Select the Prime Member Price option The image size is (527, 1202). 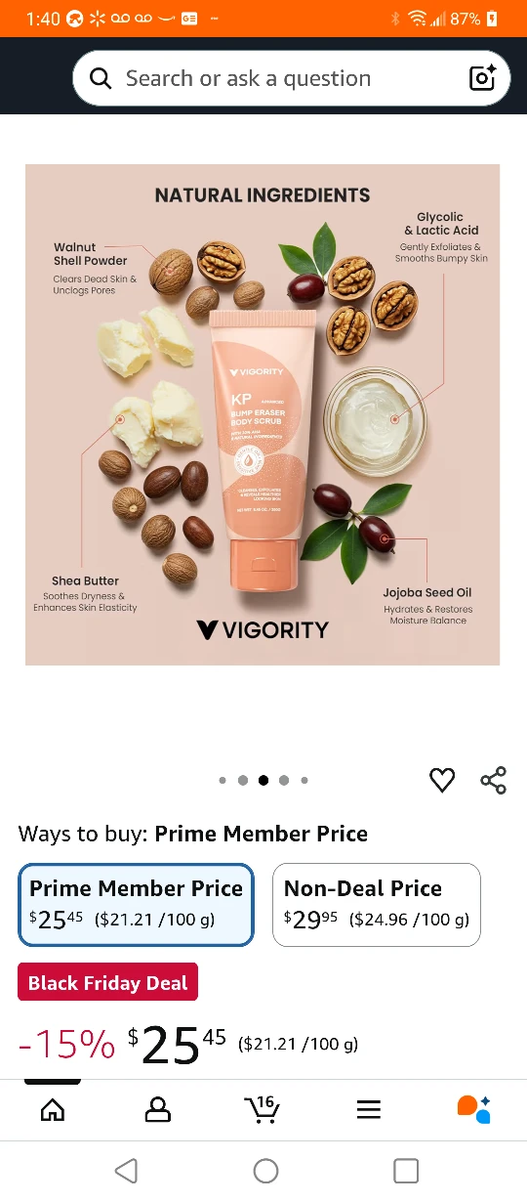[137, 905]
